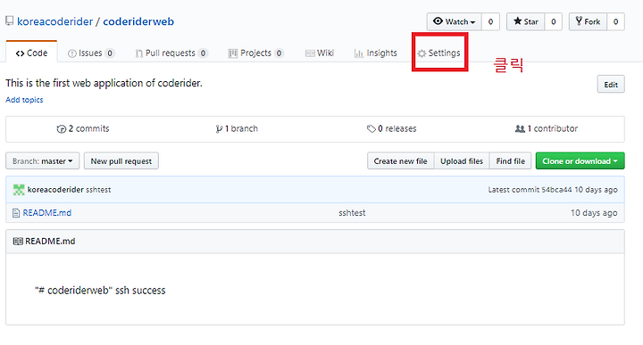The width and height of the screenshot is (643, 345).
Task: Open README.md in the file list
Action: 47,213
